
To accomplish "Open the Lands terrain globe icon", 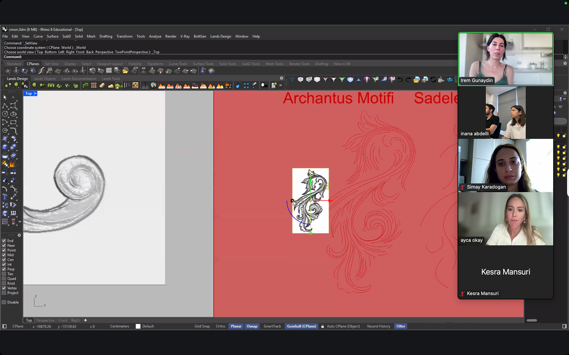I will click(153, 85).
